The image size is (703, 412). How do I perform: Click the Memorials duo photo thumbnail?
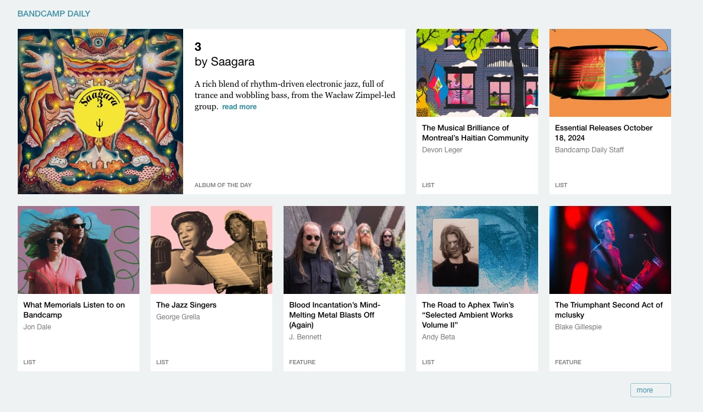pyautogui.click(x=79, y=250)
